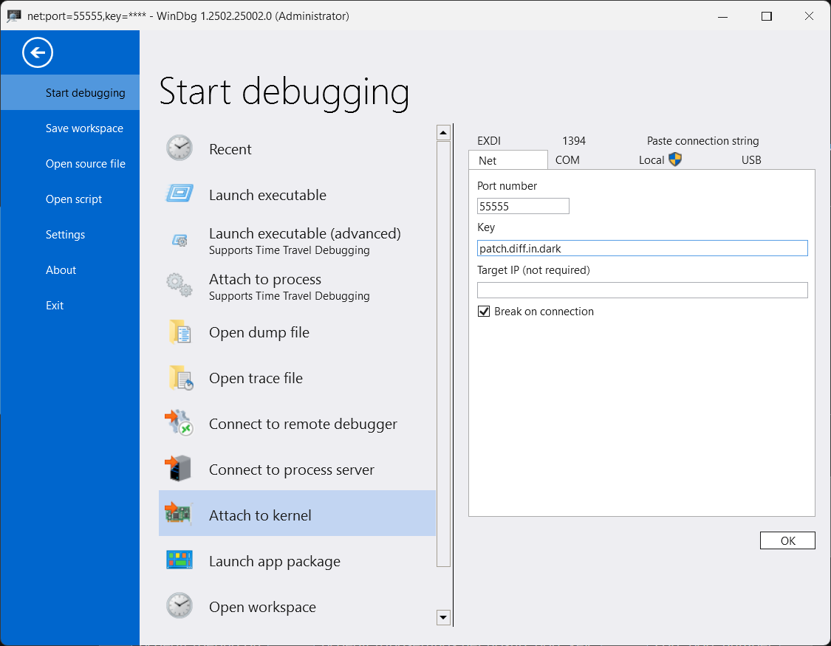Click the Connect to process server icon

point(179,470)
